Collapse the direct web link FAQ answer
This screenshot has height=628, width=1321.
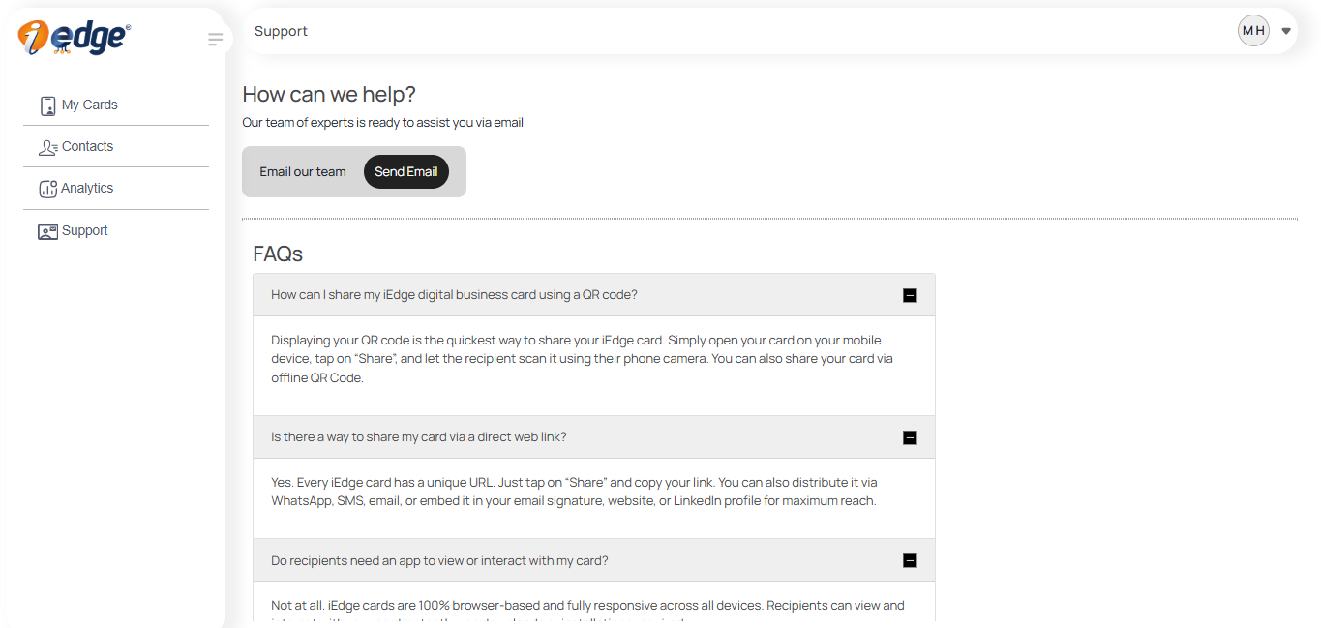(910, 437)
